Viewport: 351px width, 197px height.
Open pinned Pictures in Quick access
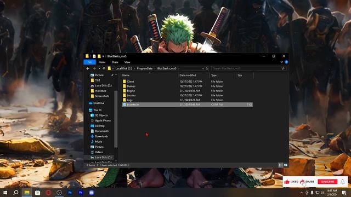(100, 75)
